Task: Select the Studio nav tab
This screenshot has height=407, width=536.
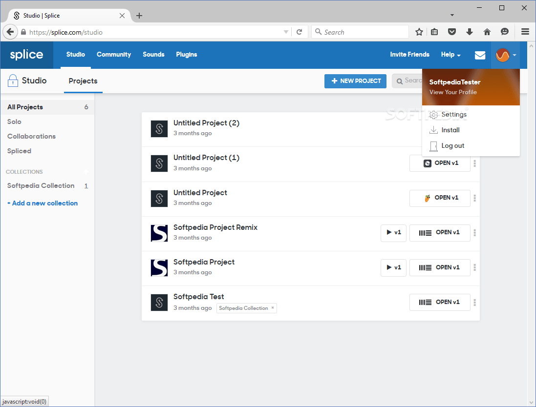Action: [x=76, y=55]
